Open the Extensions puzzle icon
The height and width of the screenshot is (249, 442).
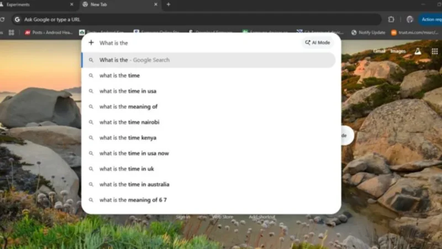(391, 19)
